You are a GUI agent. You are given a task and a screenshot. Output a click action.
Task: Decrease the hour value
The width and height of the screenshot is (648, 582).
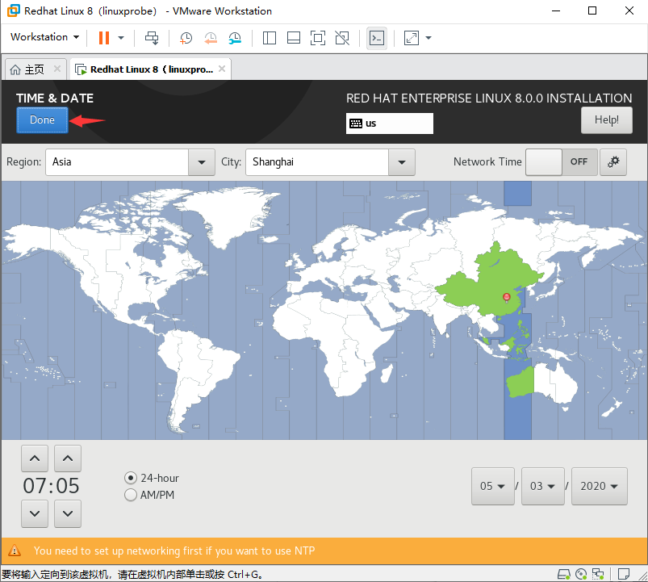[35, 514]
